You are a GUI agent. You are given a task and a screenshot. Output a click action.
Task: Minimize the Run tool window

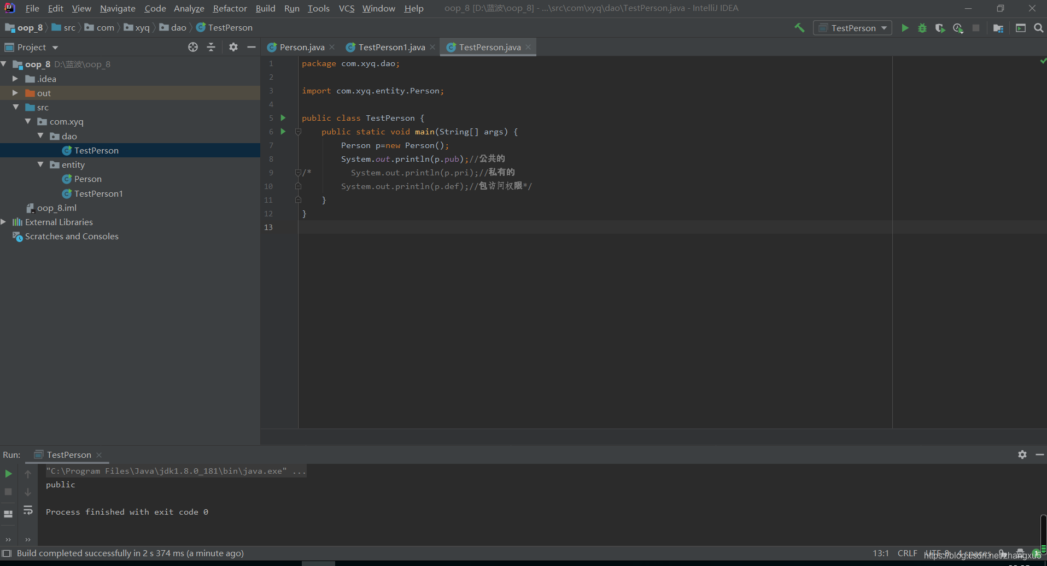tap(1040, 455)
